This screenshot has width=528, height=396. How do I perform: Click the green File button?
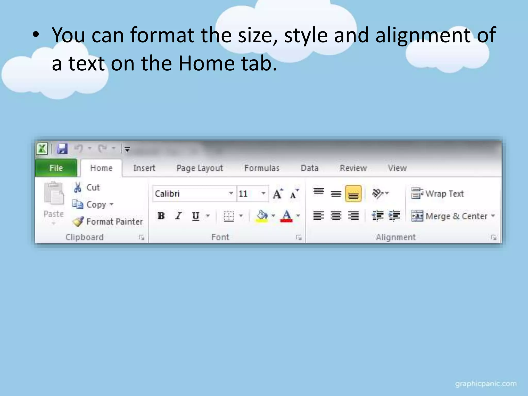(x=56, y=168)
